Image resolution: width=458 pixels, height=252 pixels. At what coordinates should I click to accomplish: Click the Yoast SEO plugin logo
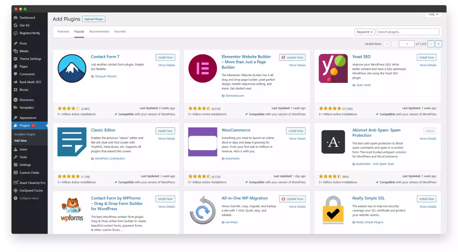tap(333, 68)
